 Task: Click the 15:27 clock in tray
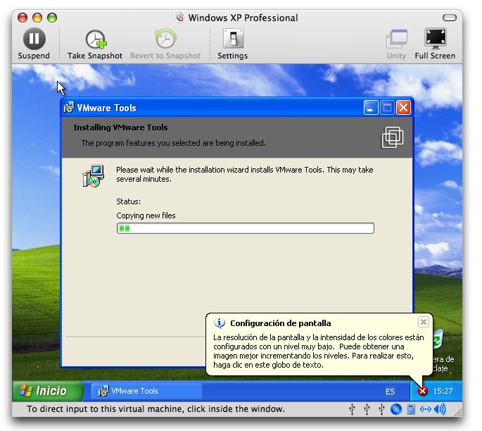[443, 391]
